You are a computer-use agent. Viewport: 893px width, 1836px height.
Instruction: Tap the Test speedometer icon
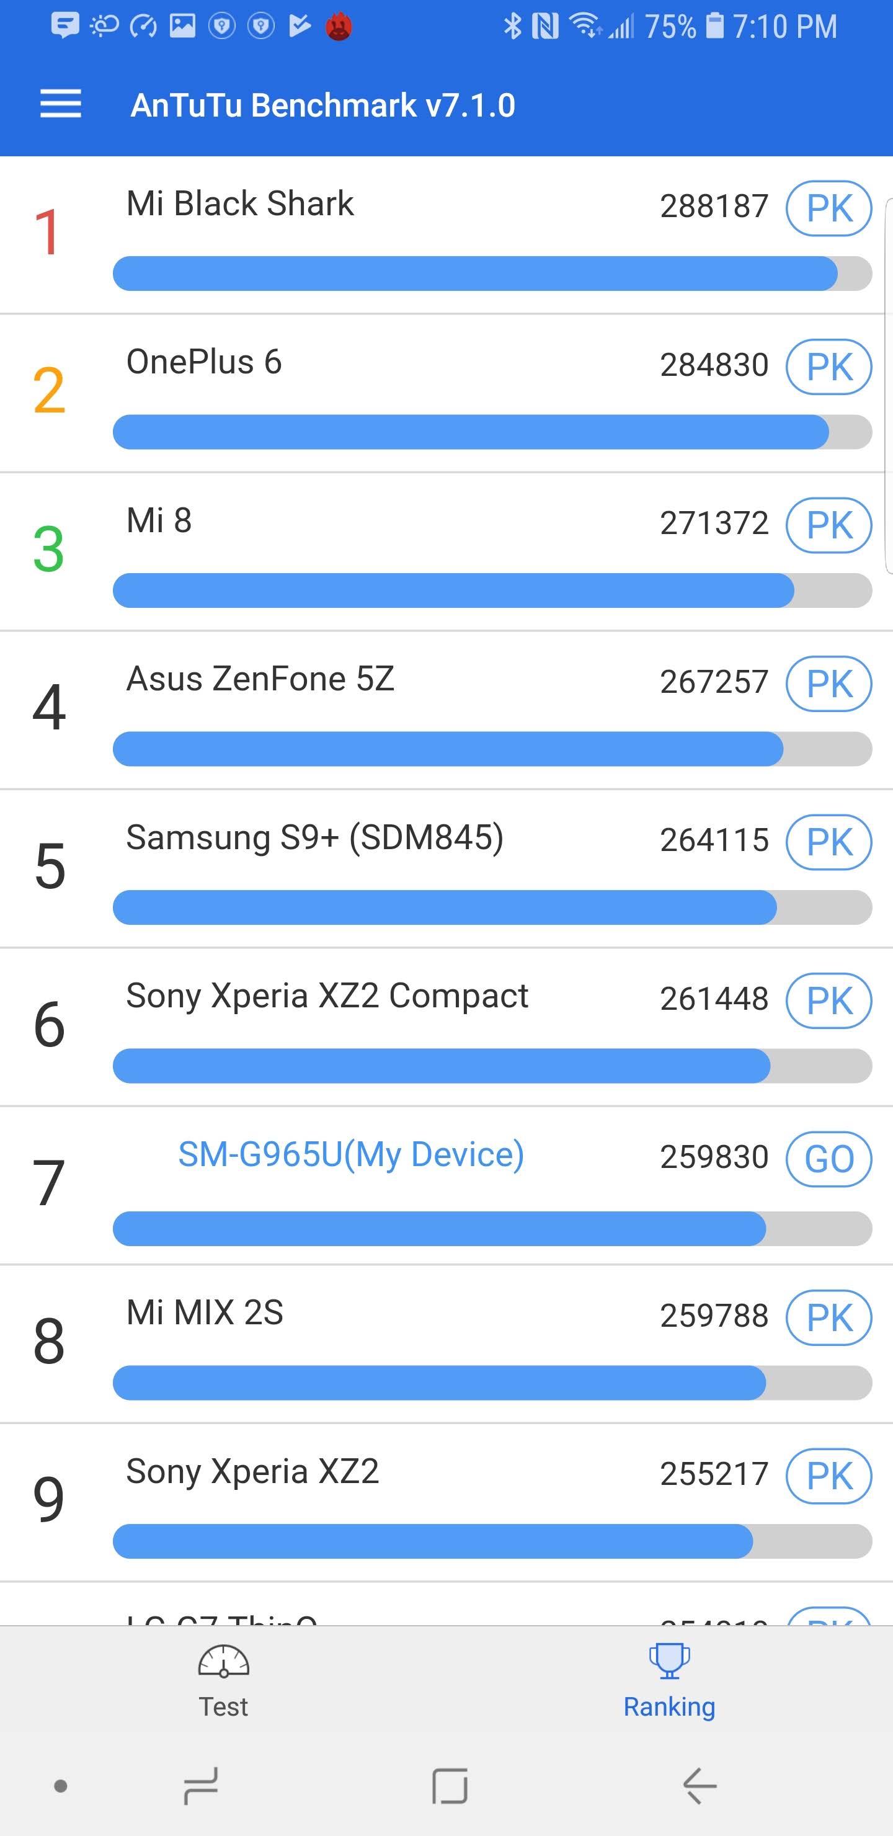[223, 1660]
